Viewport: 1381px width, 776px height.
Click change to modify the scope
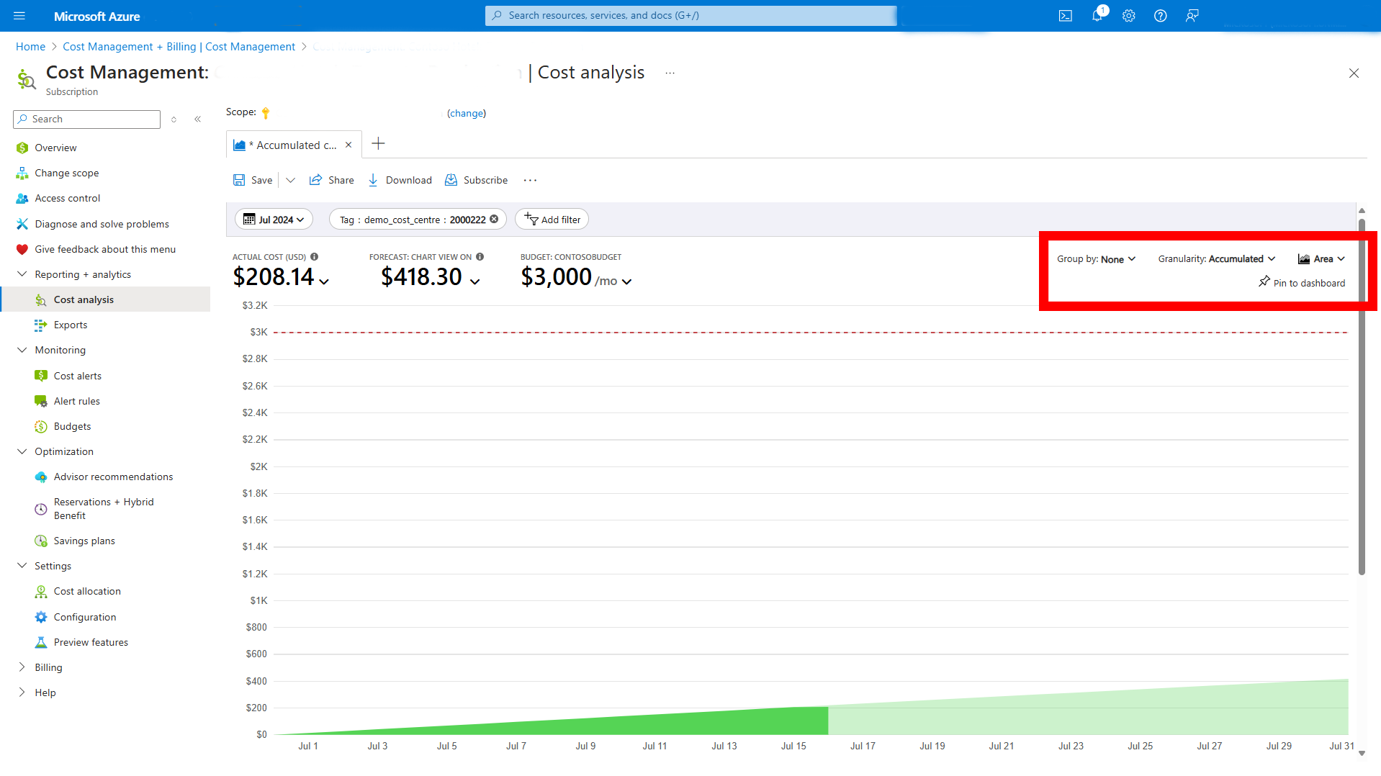tap(466, 113)
